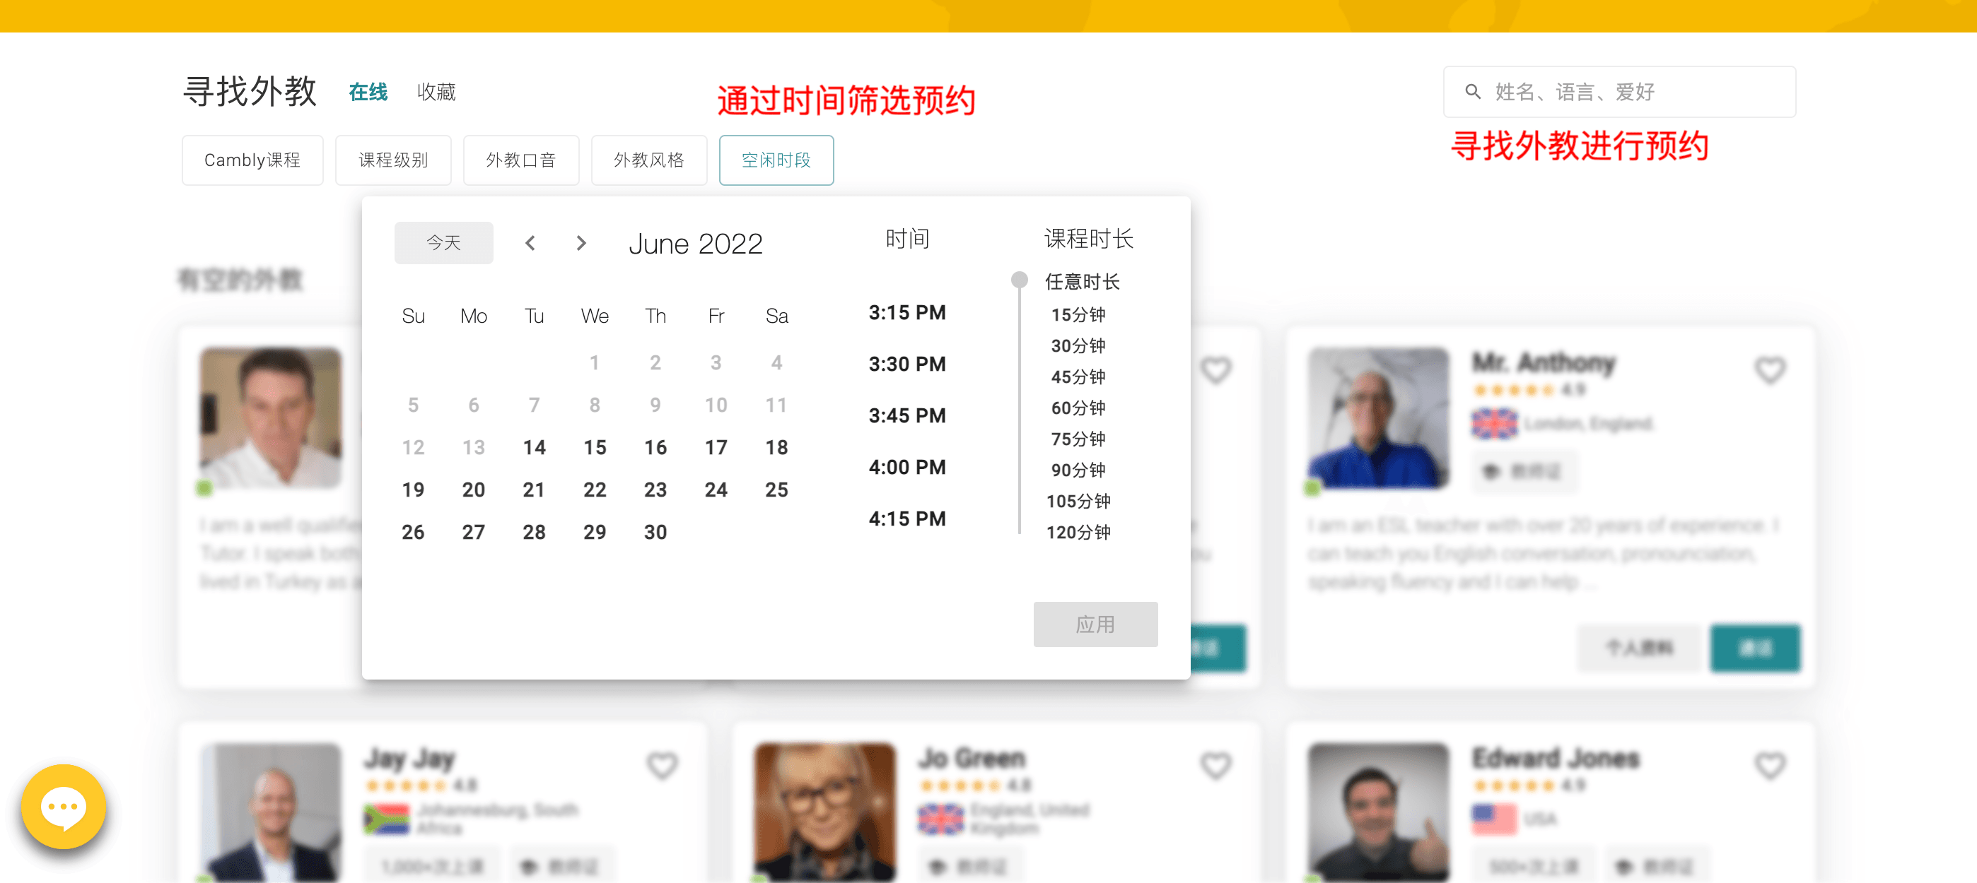Click 今天 to jump to today's date
The height and width of the screenshot is (883, 1977).
click(x=443, y=242)
